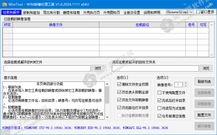Open the 说明和声明 tab
217x135 pixels.
152,13
